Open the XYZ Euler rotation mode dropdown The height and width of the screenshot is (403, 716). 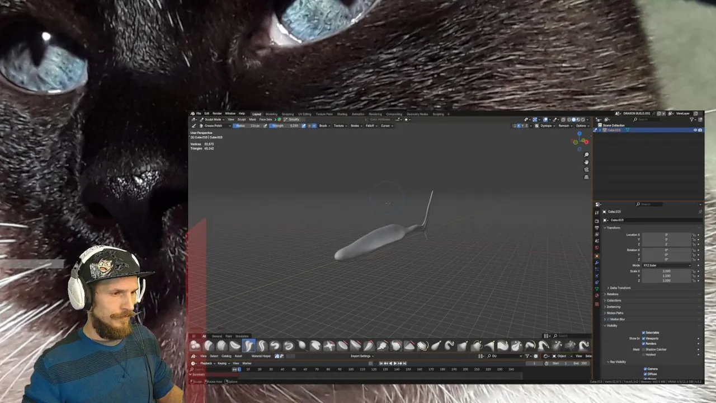(667, 265)
